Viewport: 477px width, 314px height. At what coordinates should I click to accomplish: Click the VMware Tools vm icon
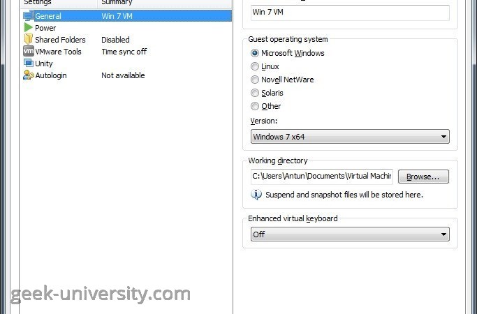coord(29,51)
